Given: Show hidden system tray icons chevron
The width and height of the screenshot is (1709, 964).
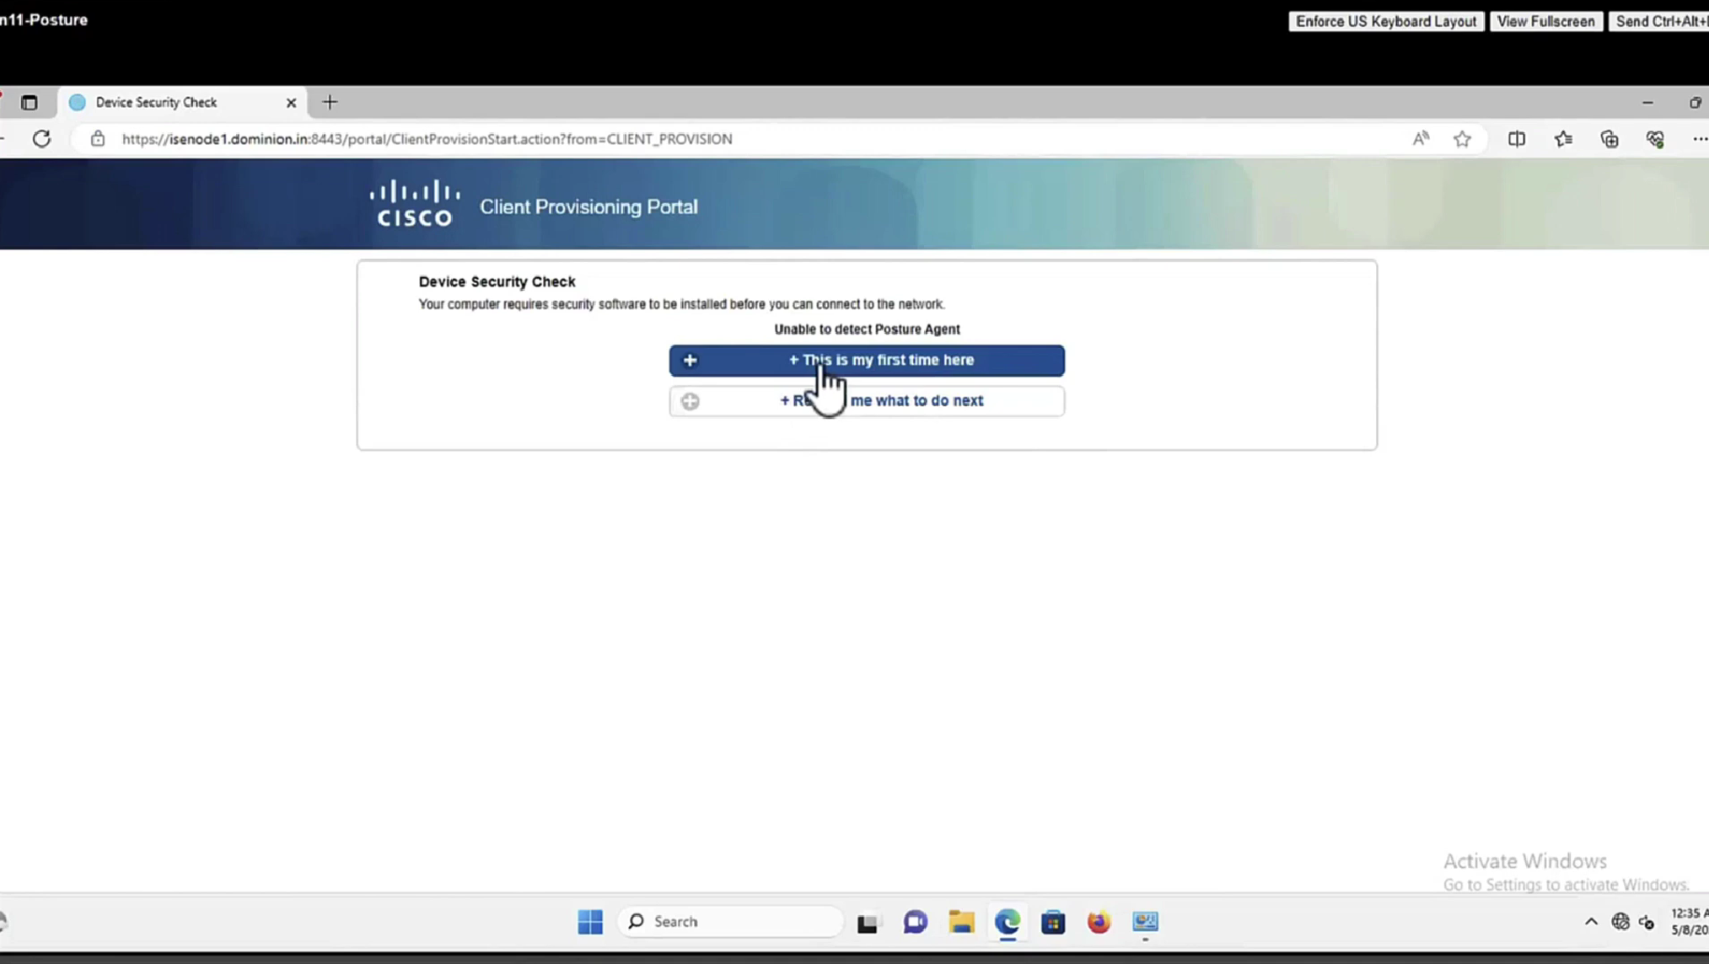Looking at the screenshot, I should [1590, 922].
